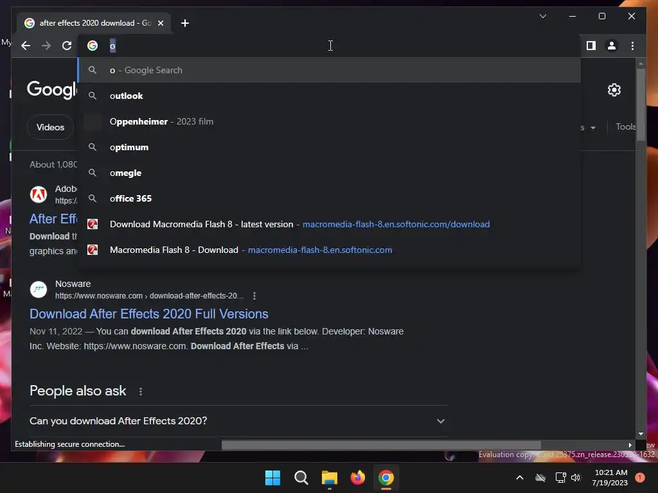
Task: Click the vertical scrollbar thumb
Action: 641,105
